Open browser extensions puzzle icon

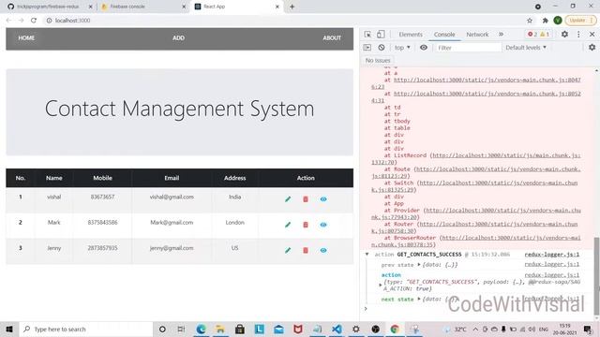click(x=545, y=21)
